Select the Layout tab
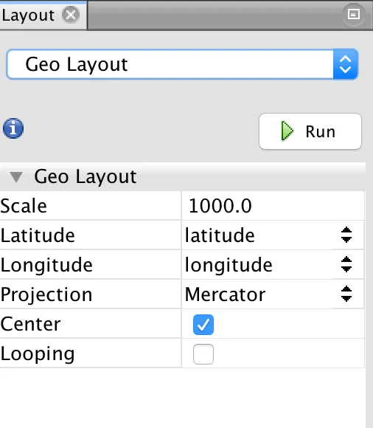The height and width of the screenshot is (428, 373). click(x=28, y=15)
